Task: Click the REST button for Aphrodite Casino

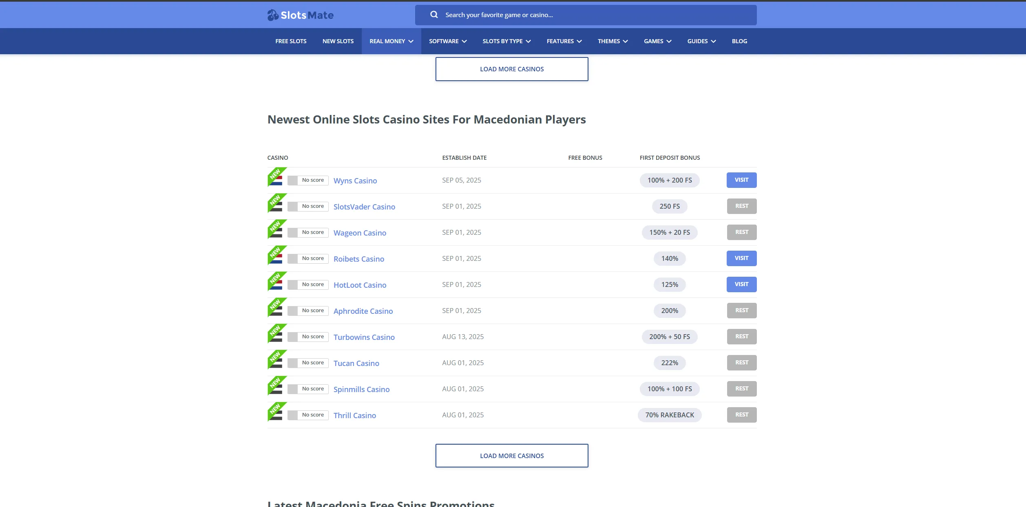Action: coord(742,311)
